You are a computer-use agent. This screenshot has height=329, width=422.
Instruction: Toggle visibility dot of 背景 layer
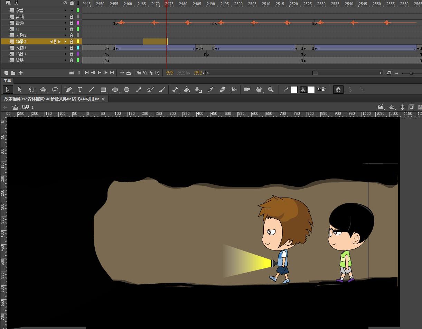[65, 60]
